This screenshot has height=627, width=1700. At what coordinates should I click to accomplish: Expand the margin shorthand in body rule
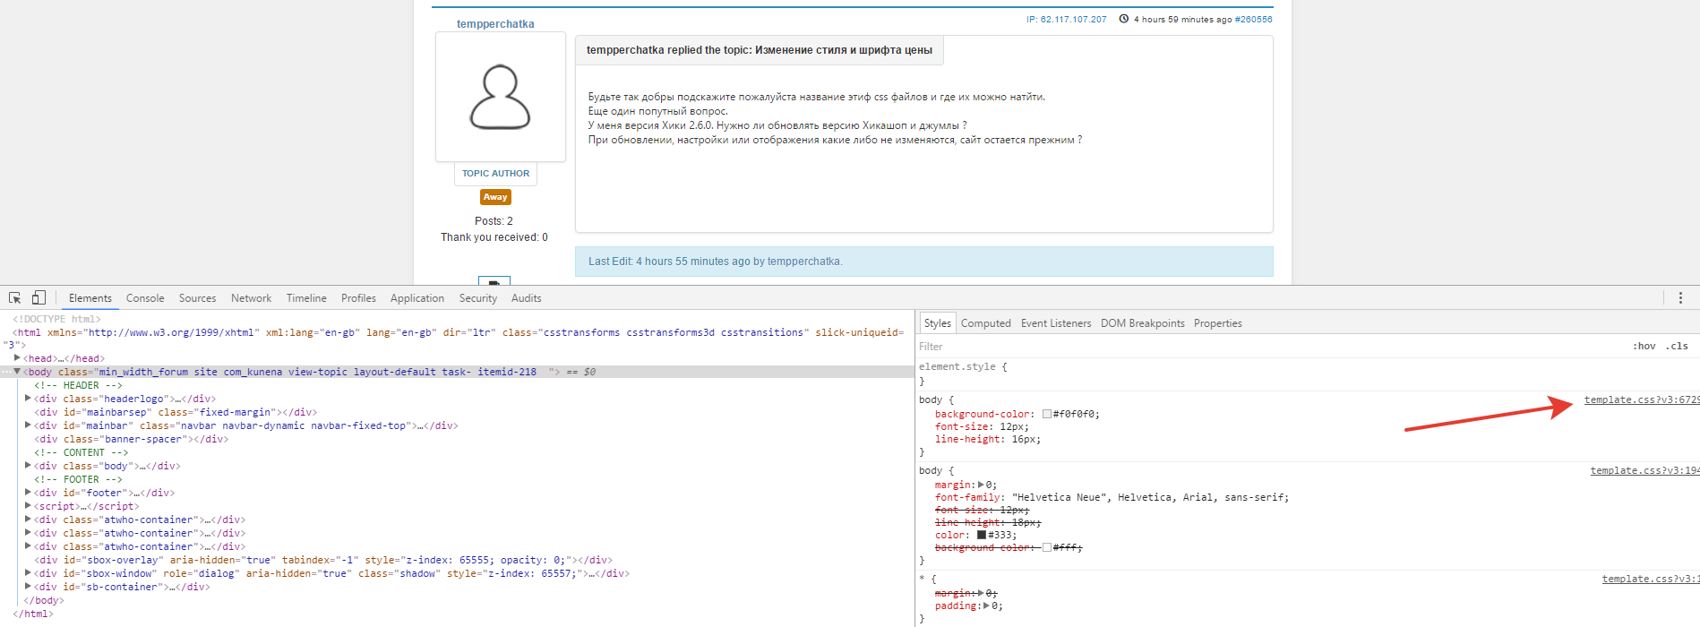click(x=981, y=485)
